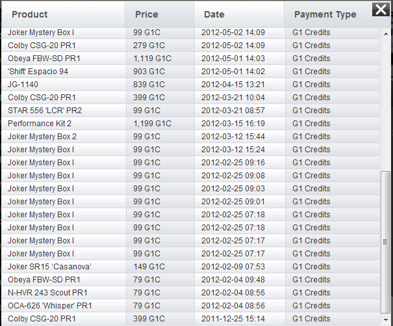Click the date 2012-03-21 10:04
The image size is (393, 326).
[x=233, y=98]
